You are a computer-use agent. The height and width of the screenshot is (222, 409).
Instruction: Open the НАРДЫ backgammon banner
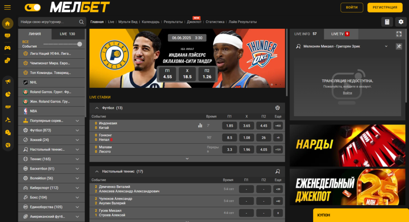pyautogui.click(x=347, y=146)
